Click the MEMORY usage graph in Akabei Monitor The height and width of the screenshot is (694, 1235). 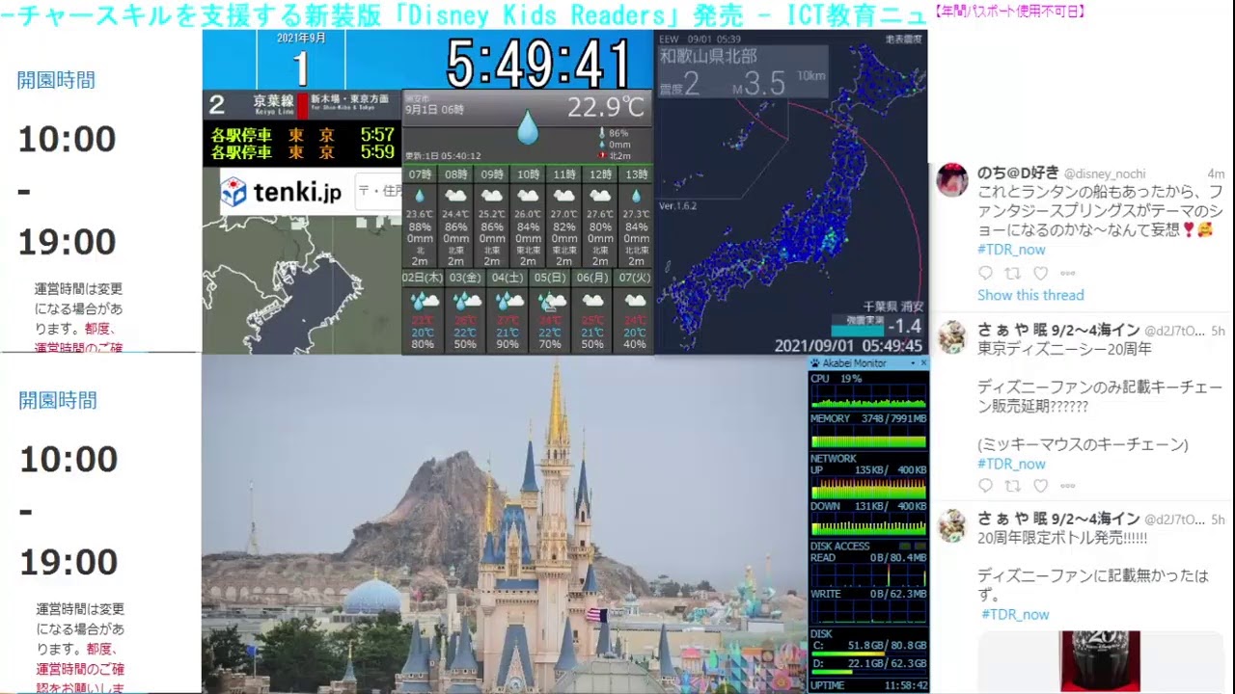coord(868,437)
